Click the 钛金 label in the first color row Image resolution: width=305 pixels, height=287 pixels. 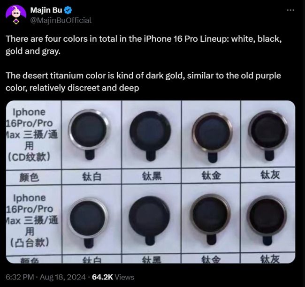[x=211, y=175]
